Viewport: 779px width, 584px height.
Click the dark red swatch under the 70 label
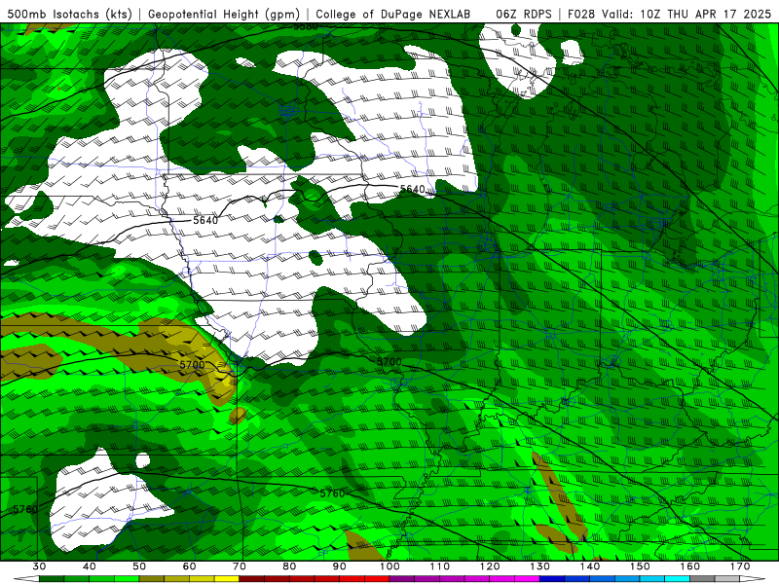pos(252,579)
